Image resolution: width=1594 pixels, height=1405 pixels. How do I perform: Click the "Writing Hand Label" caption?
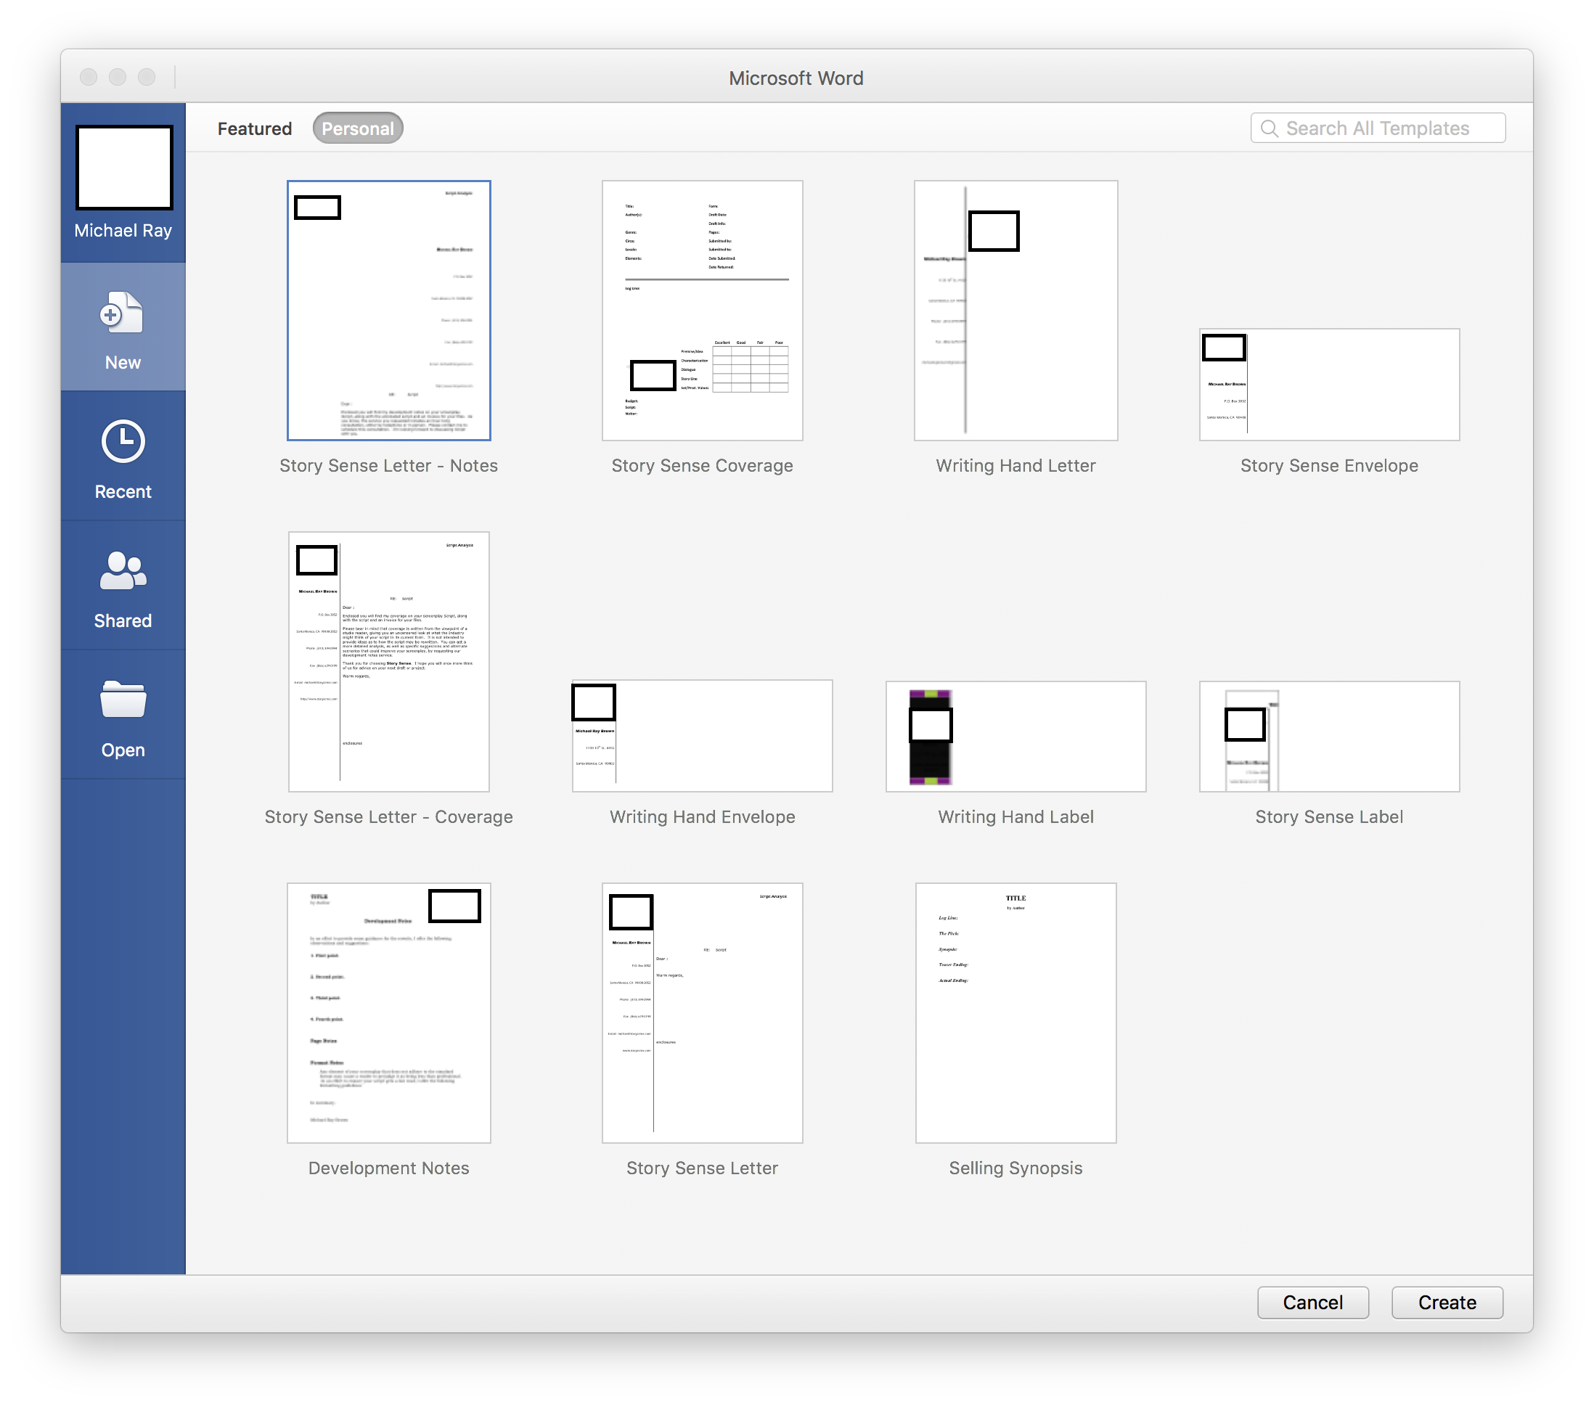click(x=1015, y=816)
